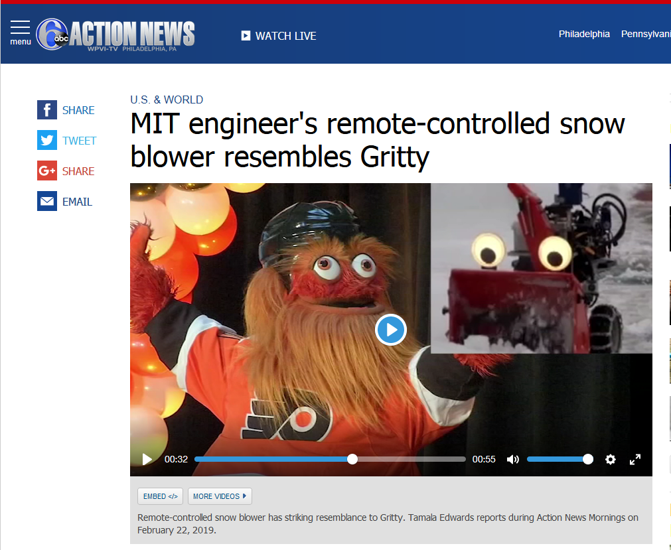Tweet article using the Twitter icon

click(47, 140)
